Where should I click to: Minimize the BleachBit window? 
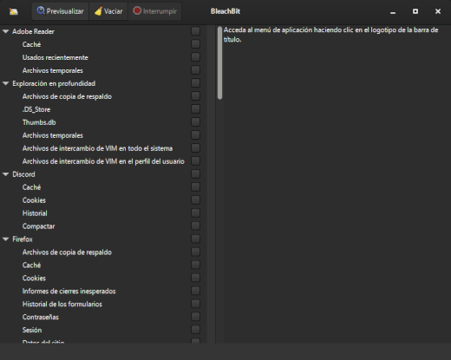click(393, 11)
